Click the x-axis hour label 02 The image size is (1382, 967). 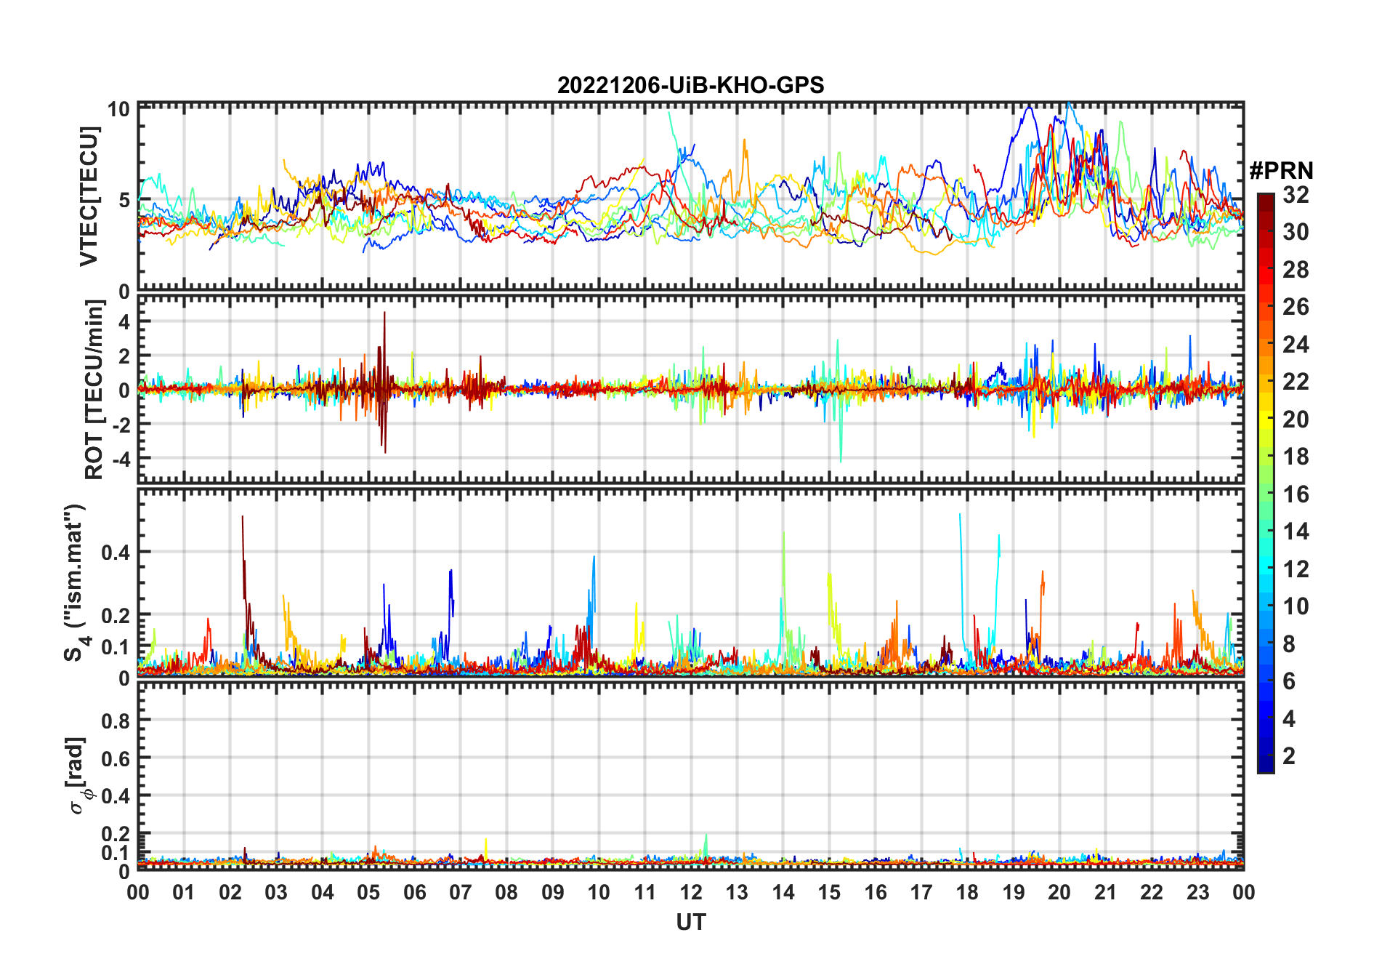[x=230, y=892]
